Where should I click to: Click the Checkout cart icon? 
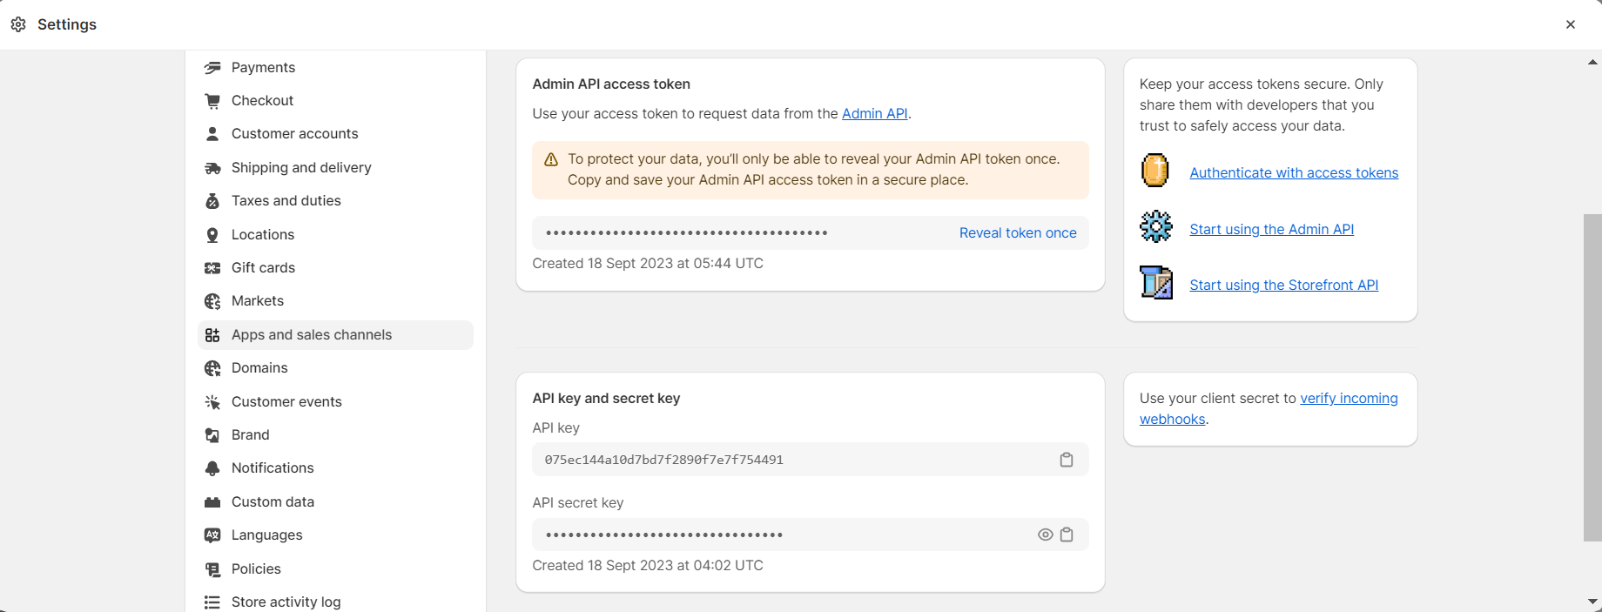(212, 101)
